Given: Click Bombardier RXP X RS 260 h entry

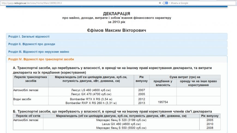Looking at the screenshot, I should [x=91, y=103].
